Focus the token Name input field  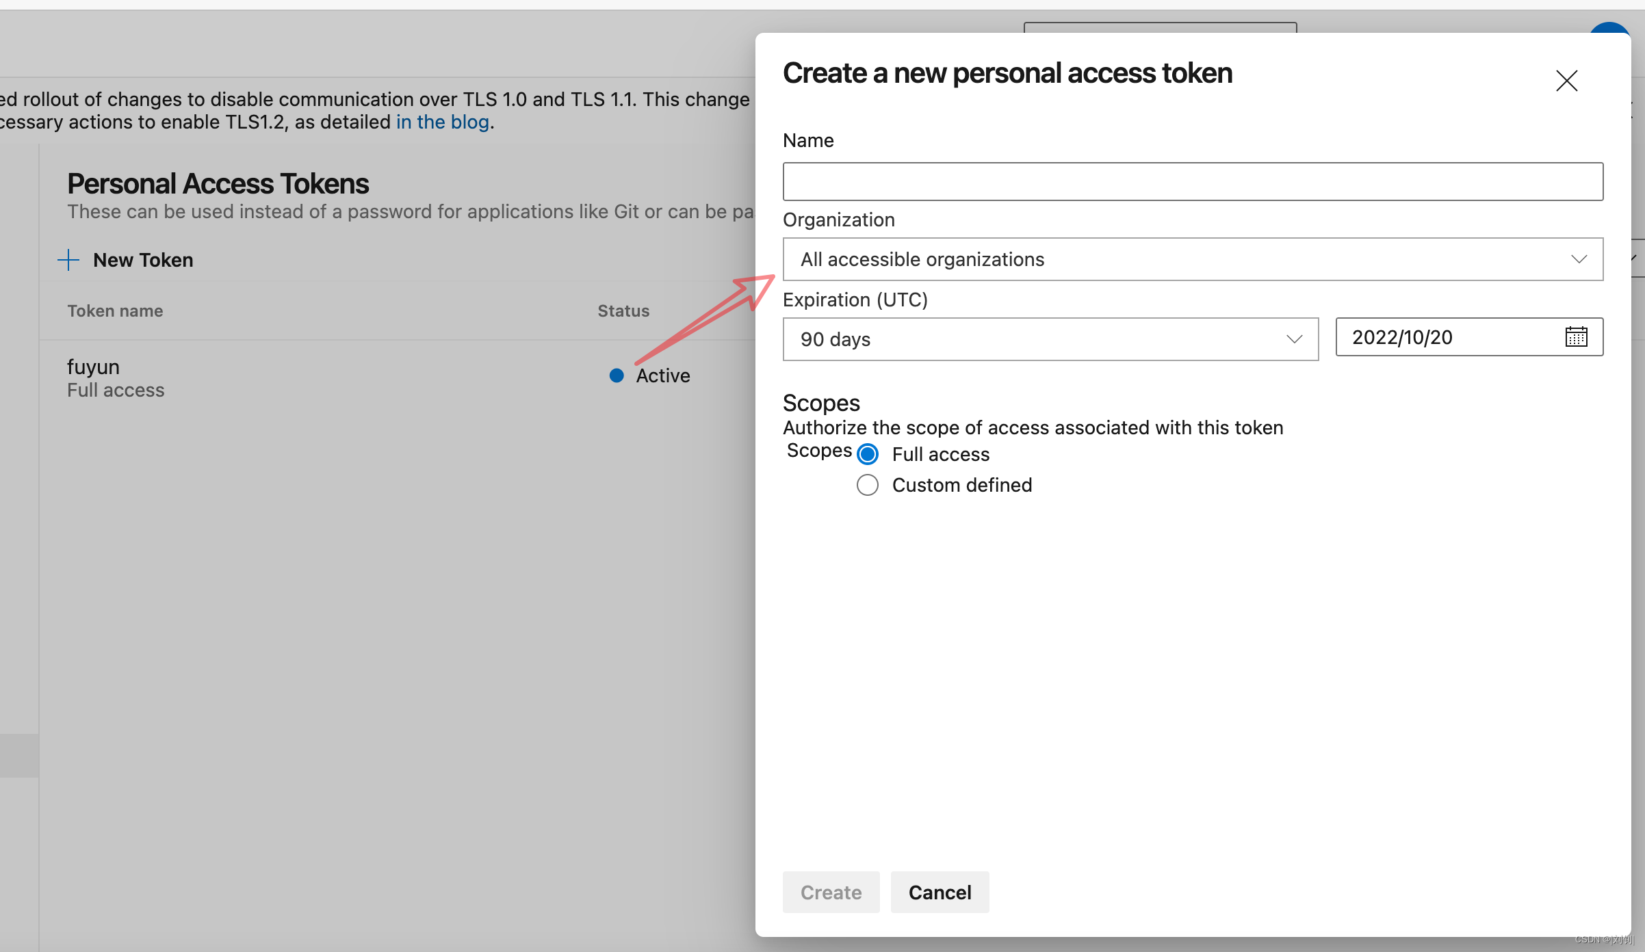[x=1192, y=181]
